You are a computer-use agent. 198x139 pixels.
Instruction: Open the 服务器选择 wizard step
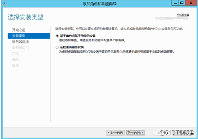pos(20,42)
